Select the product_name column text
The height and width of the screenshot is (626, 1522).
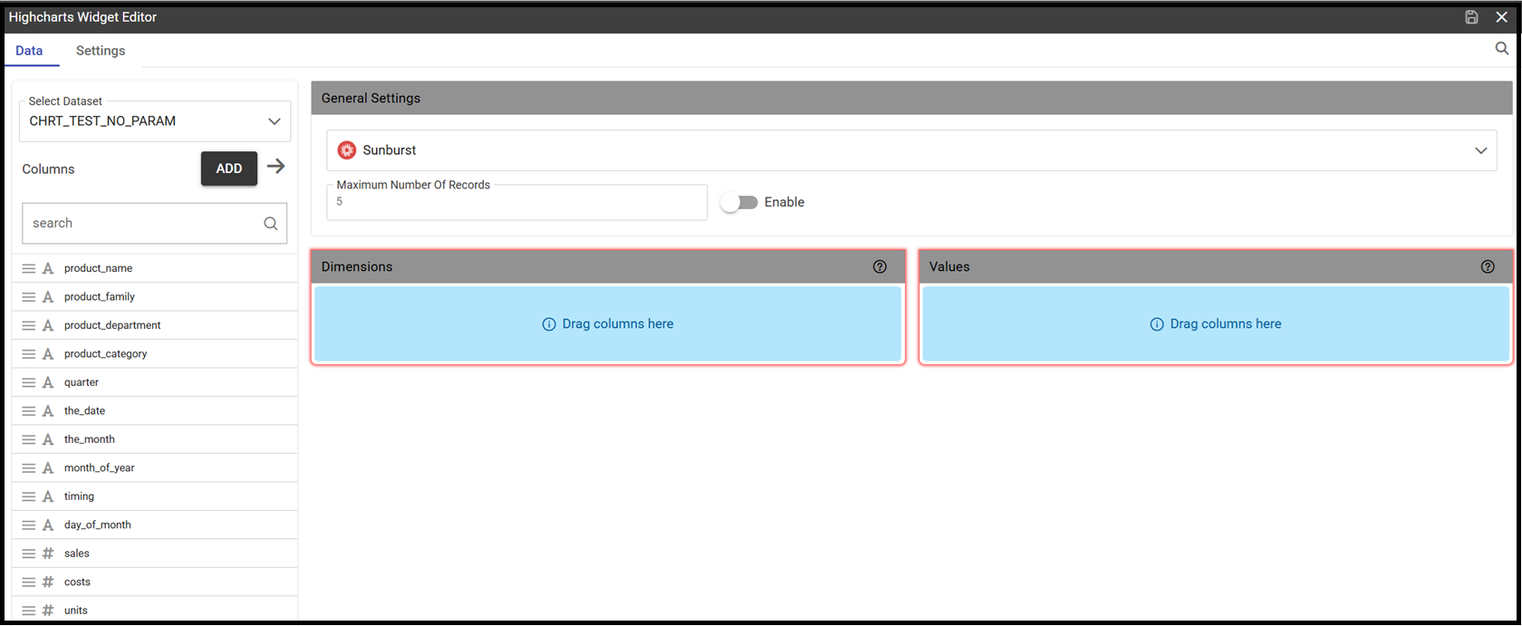click(x=98, y=268)
